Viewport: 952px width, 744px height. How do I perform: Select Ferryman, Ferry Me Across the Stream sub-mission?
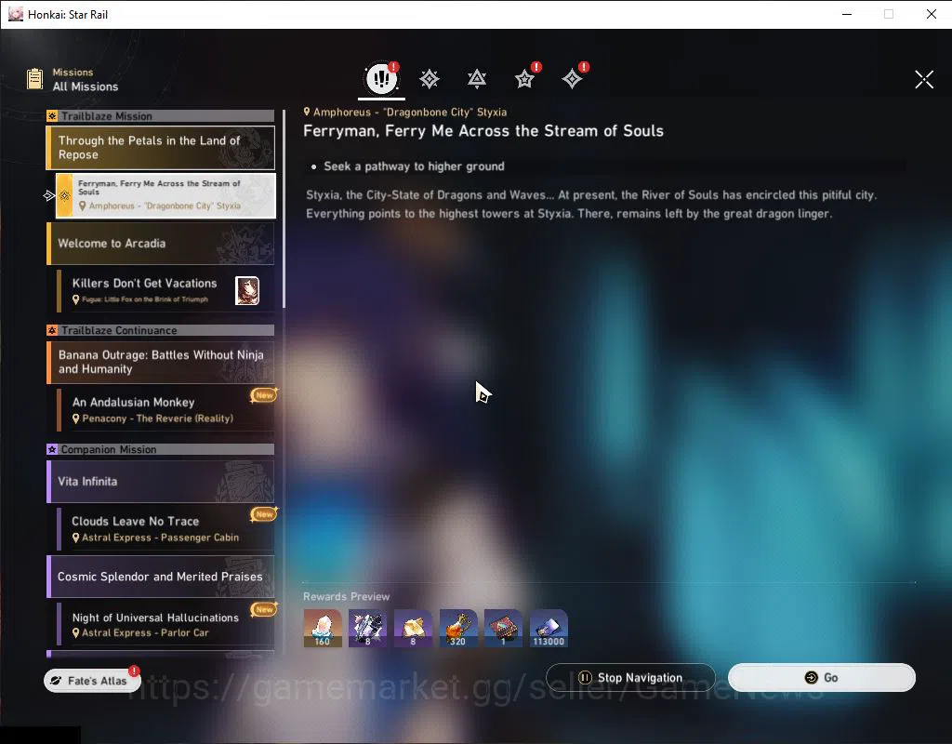(x=165, y=195)
